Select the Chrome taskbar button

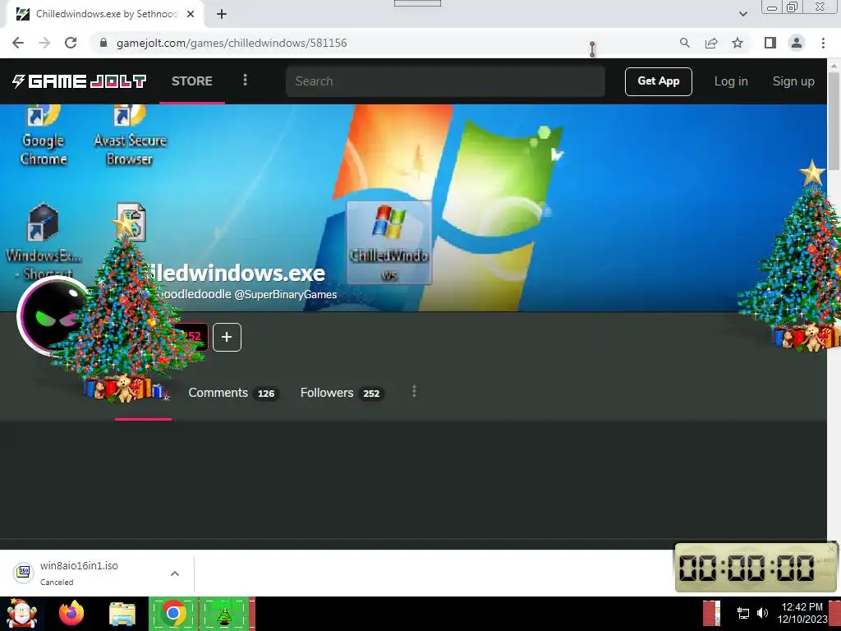[x=173, y=614]
